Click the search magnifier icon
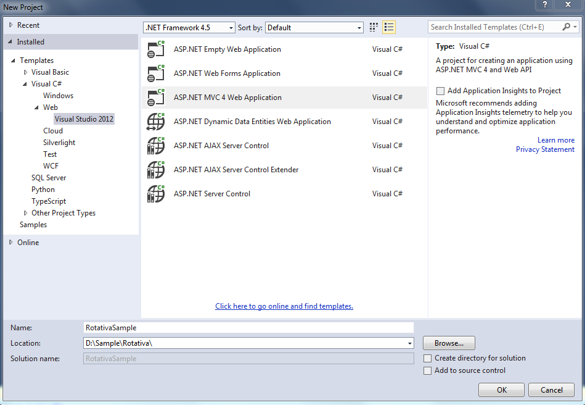The image size is (585, 405). click(x=566, y=27)
